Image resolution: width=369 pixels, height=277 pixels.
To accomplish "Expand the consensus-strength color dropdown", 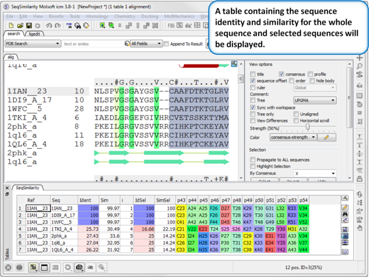I will [293, 138].
